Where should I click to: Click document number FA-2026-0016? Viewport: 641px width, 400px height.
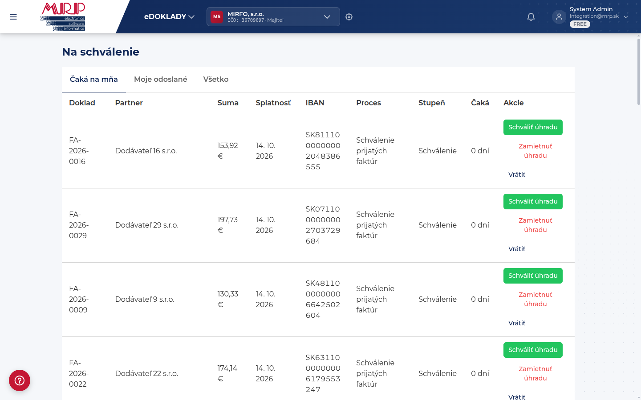click(79, 151)
